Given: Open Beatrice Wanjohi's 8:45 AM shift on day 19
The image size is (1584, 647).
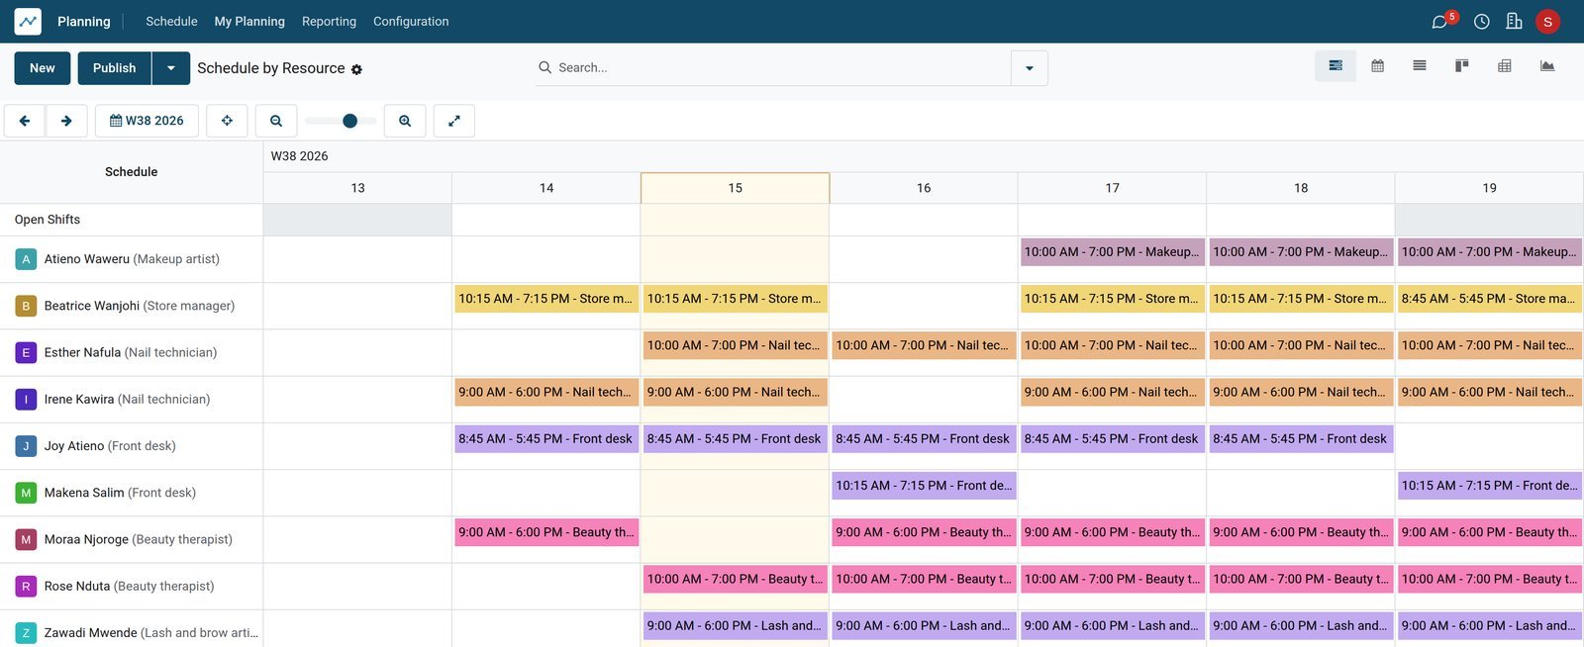Looking at the screenshot, I should click(x=1489, y=299).
